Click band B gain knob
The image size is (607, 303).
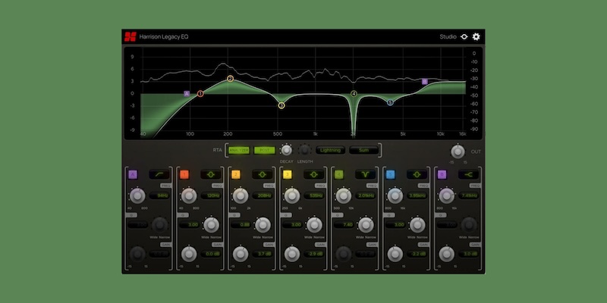[x=446, y=254]
